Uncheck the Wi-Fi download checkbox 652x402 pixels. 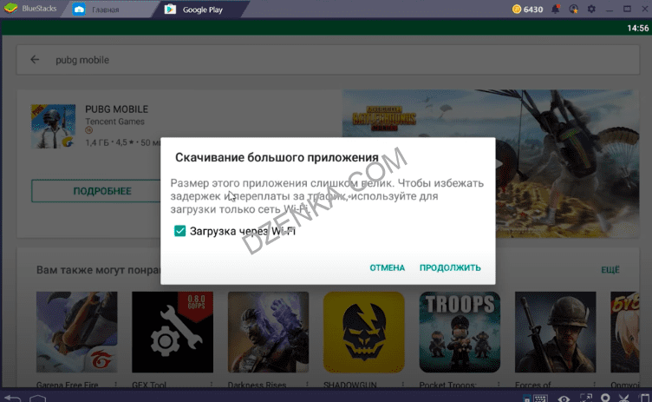(x=179, y=231)
